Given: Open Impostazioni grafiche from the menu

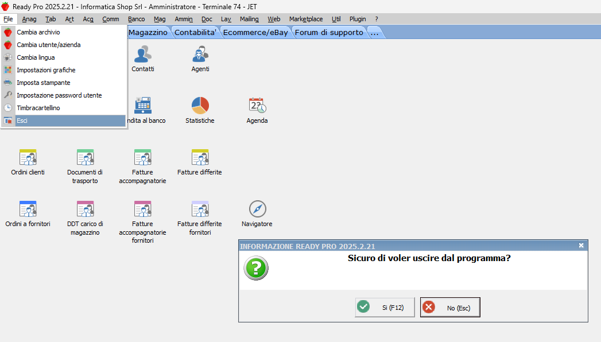Looking at the screenshot, I should [64, 70].
